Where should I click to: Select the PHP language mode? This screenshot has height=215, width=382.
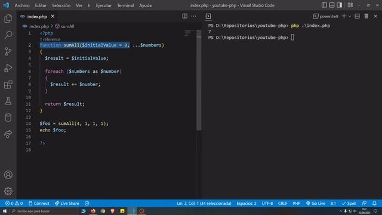coord(297,203)
